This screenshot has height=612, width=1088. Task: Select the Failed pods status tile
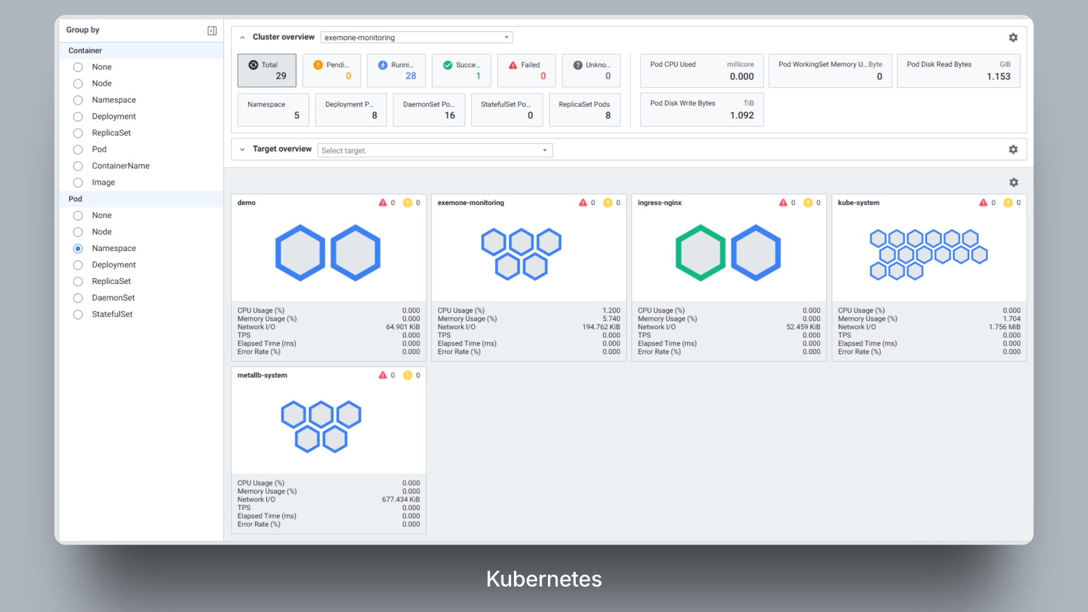(526, 70)
